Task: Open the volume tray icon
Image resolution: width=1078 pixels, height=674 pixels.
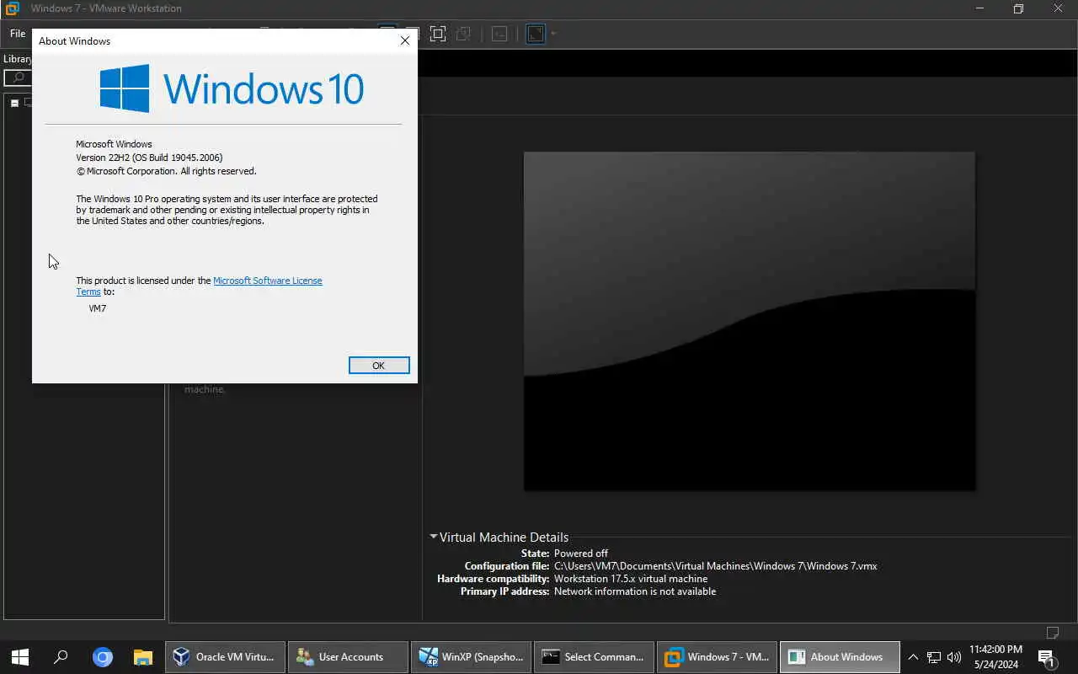Action: click(x=954, y=657)
